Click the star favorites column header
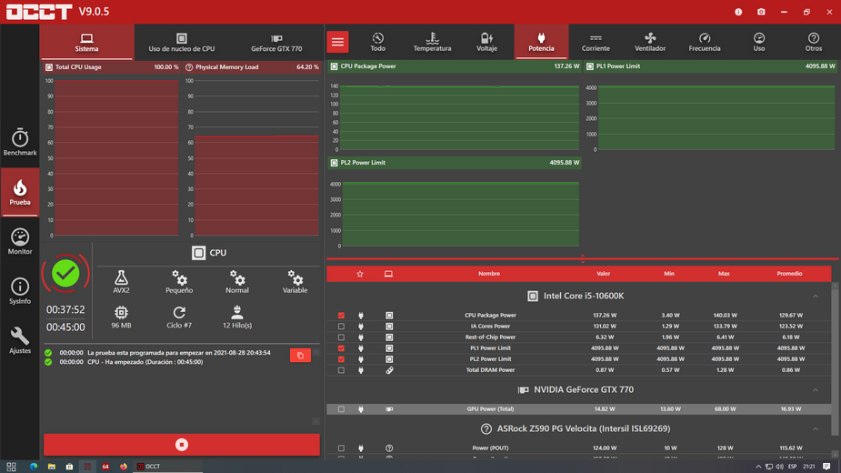 click(360, 274)
